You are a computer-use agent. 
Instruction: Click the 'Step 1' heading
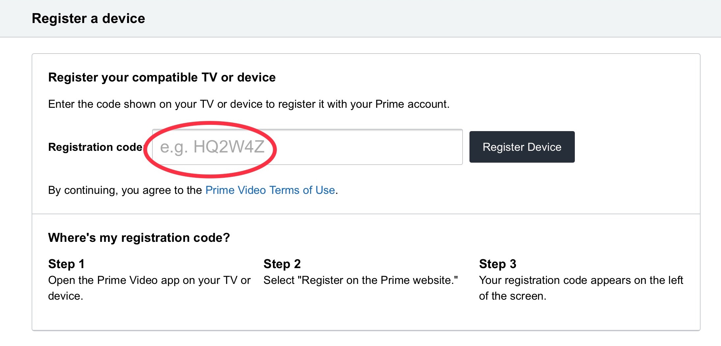pyautogui.click(x=66, y=264)
